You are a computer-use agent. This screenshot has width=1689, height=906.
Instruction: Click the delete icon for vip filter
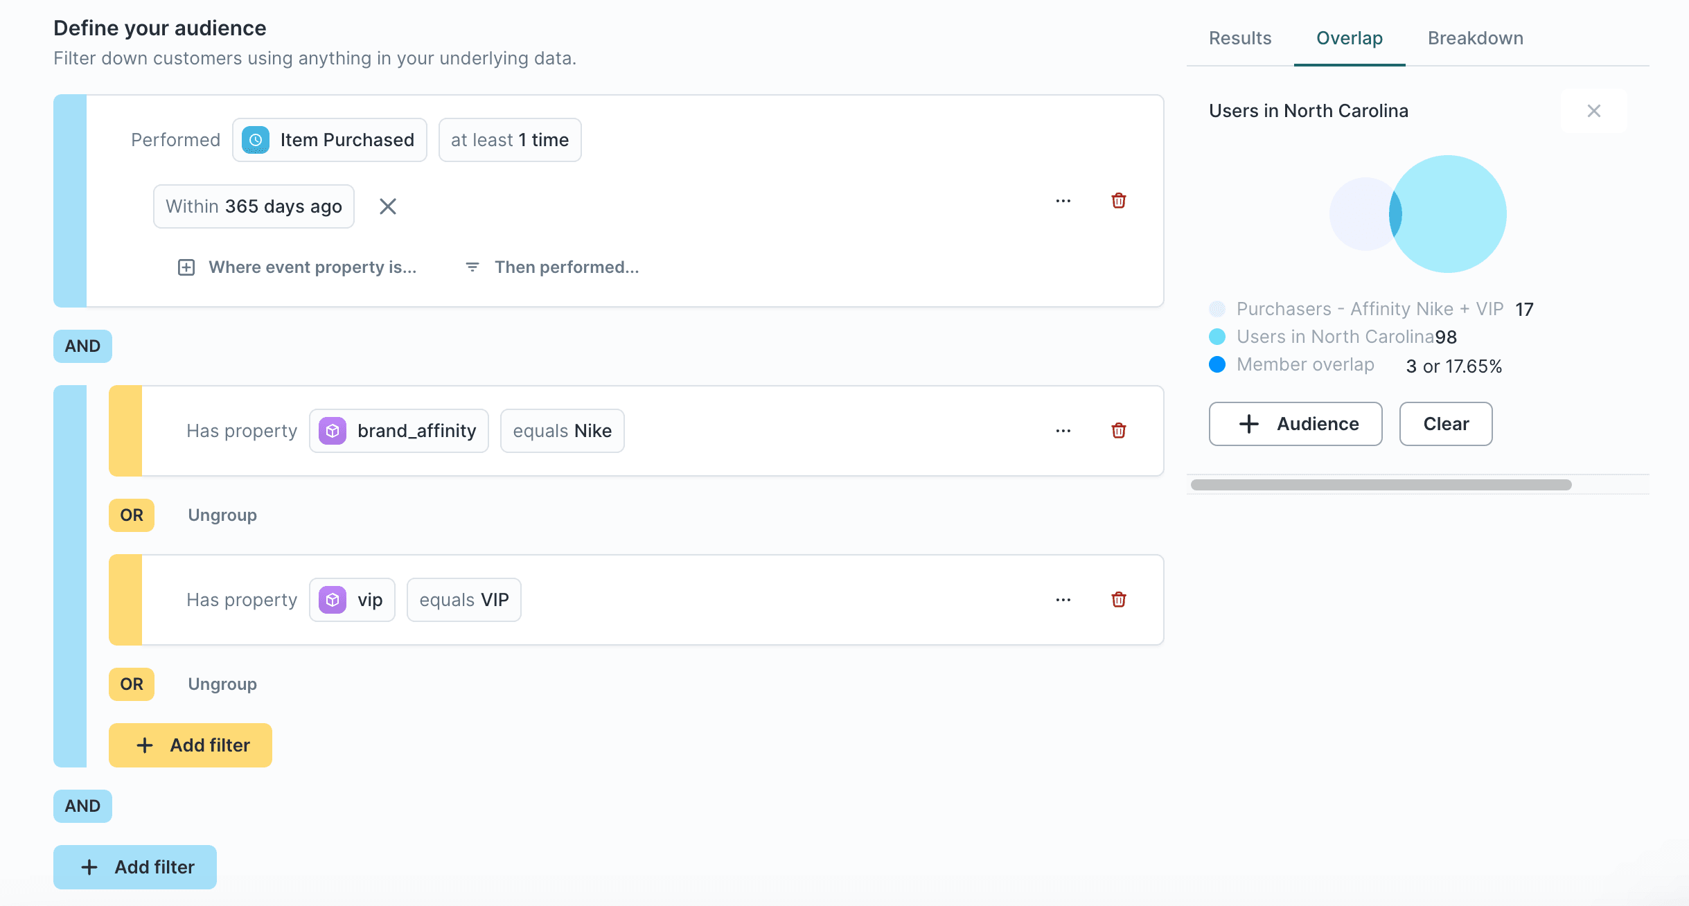tap(1118, 600)
